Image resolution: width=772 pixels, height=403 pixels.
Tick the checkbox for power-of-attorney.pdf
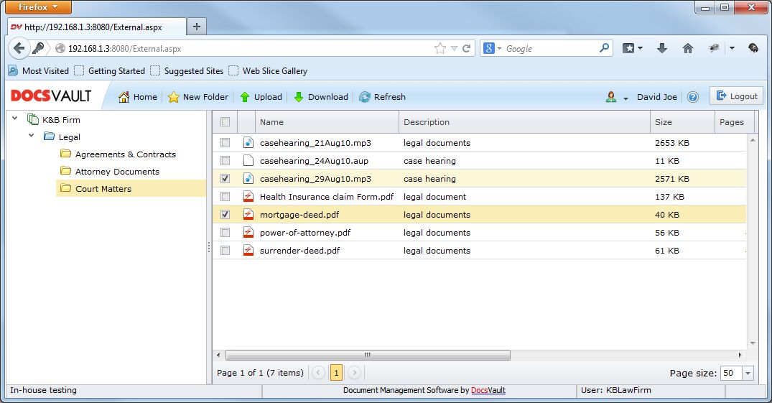pos(225,233)
